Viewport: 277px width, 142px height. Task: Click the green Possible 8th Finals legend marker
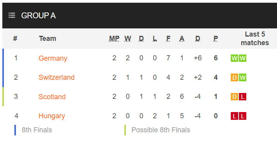click(x=125, y=130)
